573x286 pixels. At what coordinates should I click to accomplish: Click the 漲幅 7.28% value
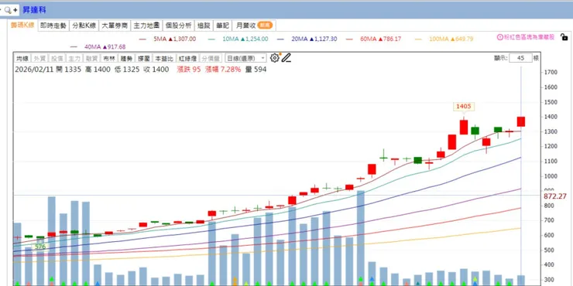[x=223, y=70]
